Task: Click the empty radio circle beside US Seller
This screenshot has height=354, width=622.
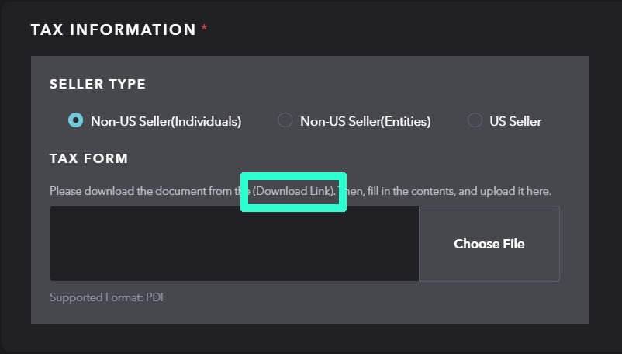Action: [x=475, y=120]
